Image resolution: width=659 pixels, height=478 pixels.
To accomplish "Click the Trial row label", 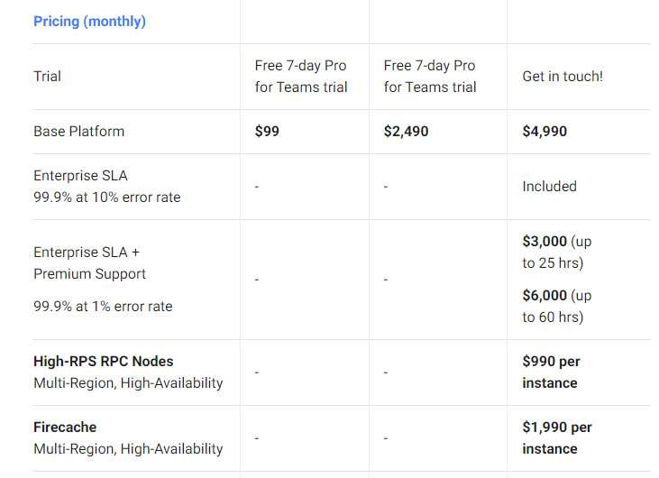I will 48,77.
